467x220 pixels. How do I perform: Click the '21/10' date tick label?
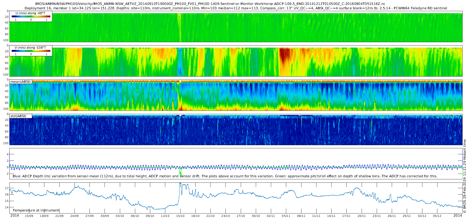210,216
